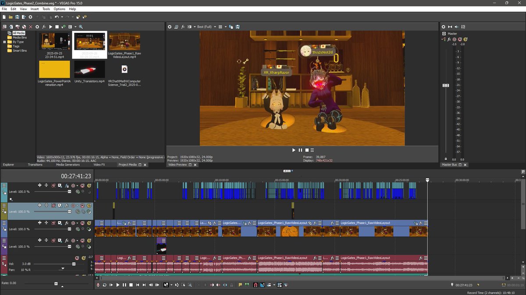
Task: Insert marker with the yellow flag icon
Action: 240,285
